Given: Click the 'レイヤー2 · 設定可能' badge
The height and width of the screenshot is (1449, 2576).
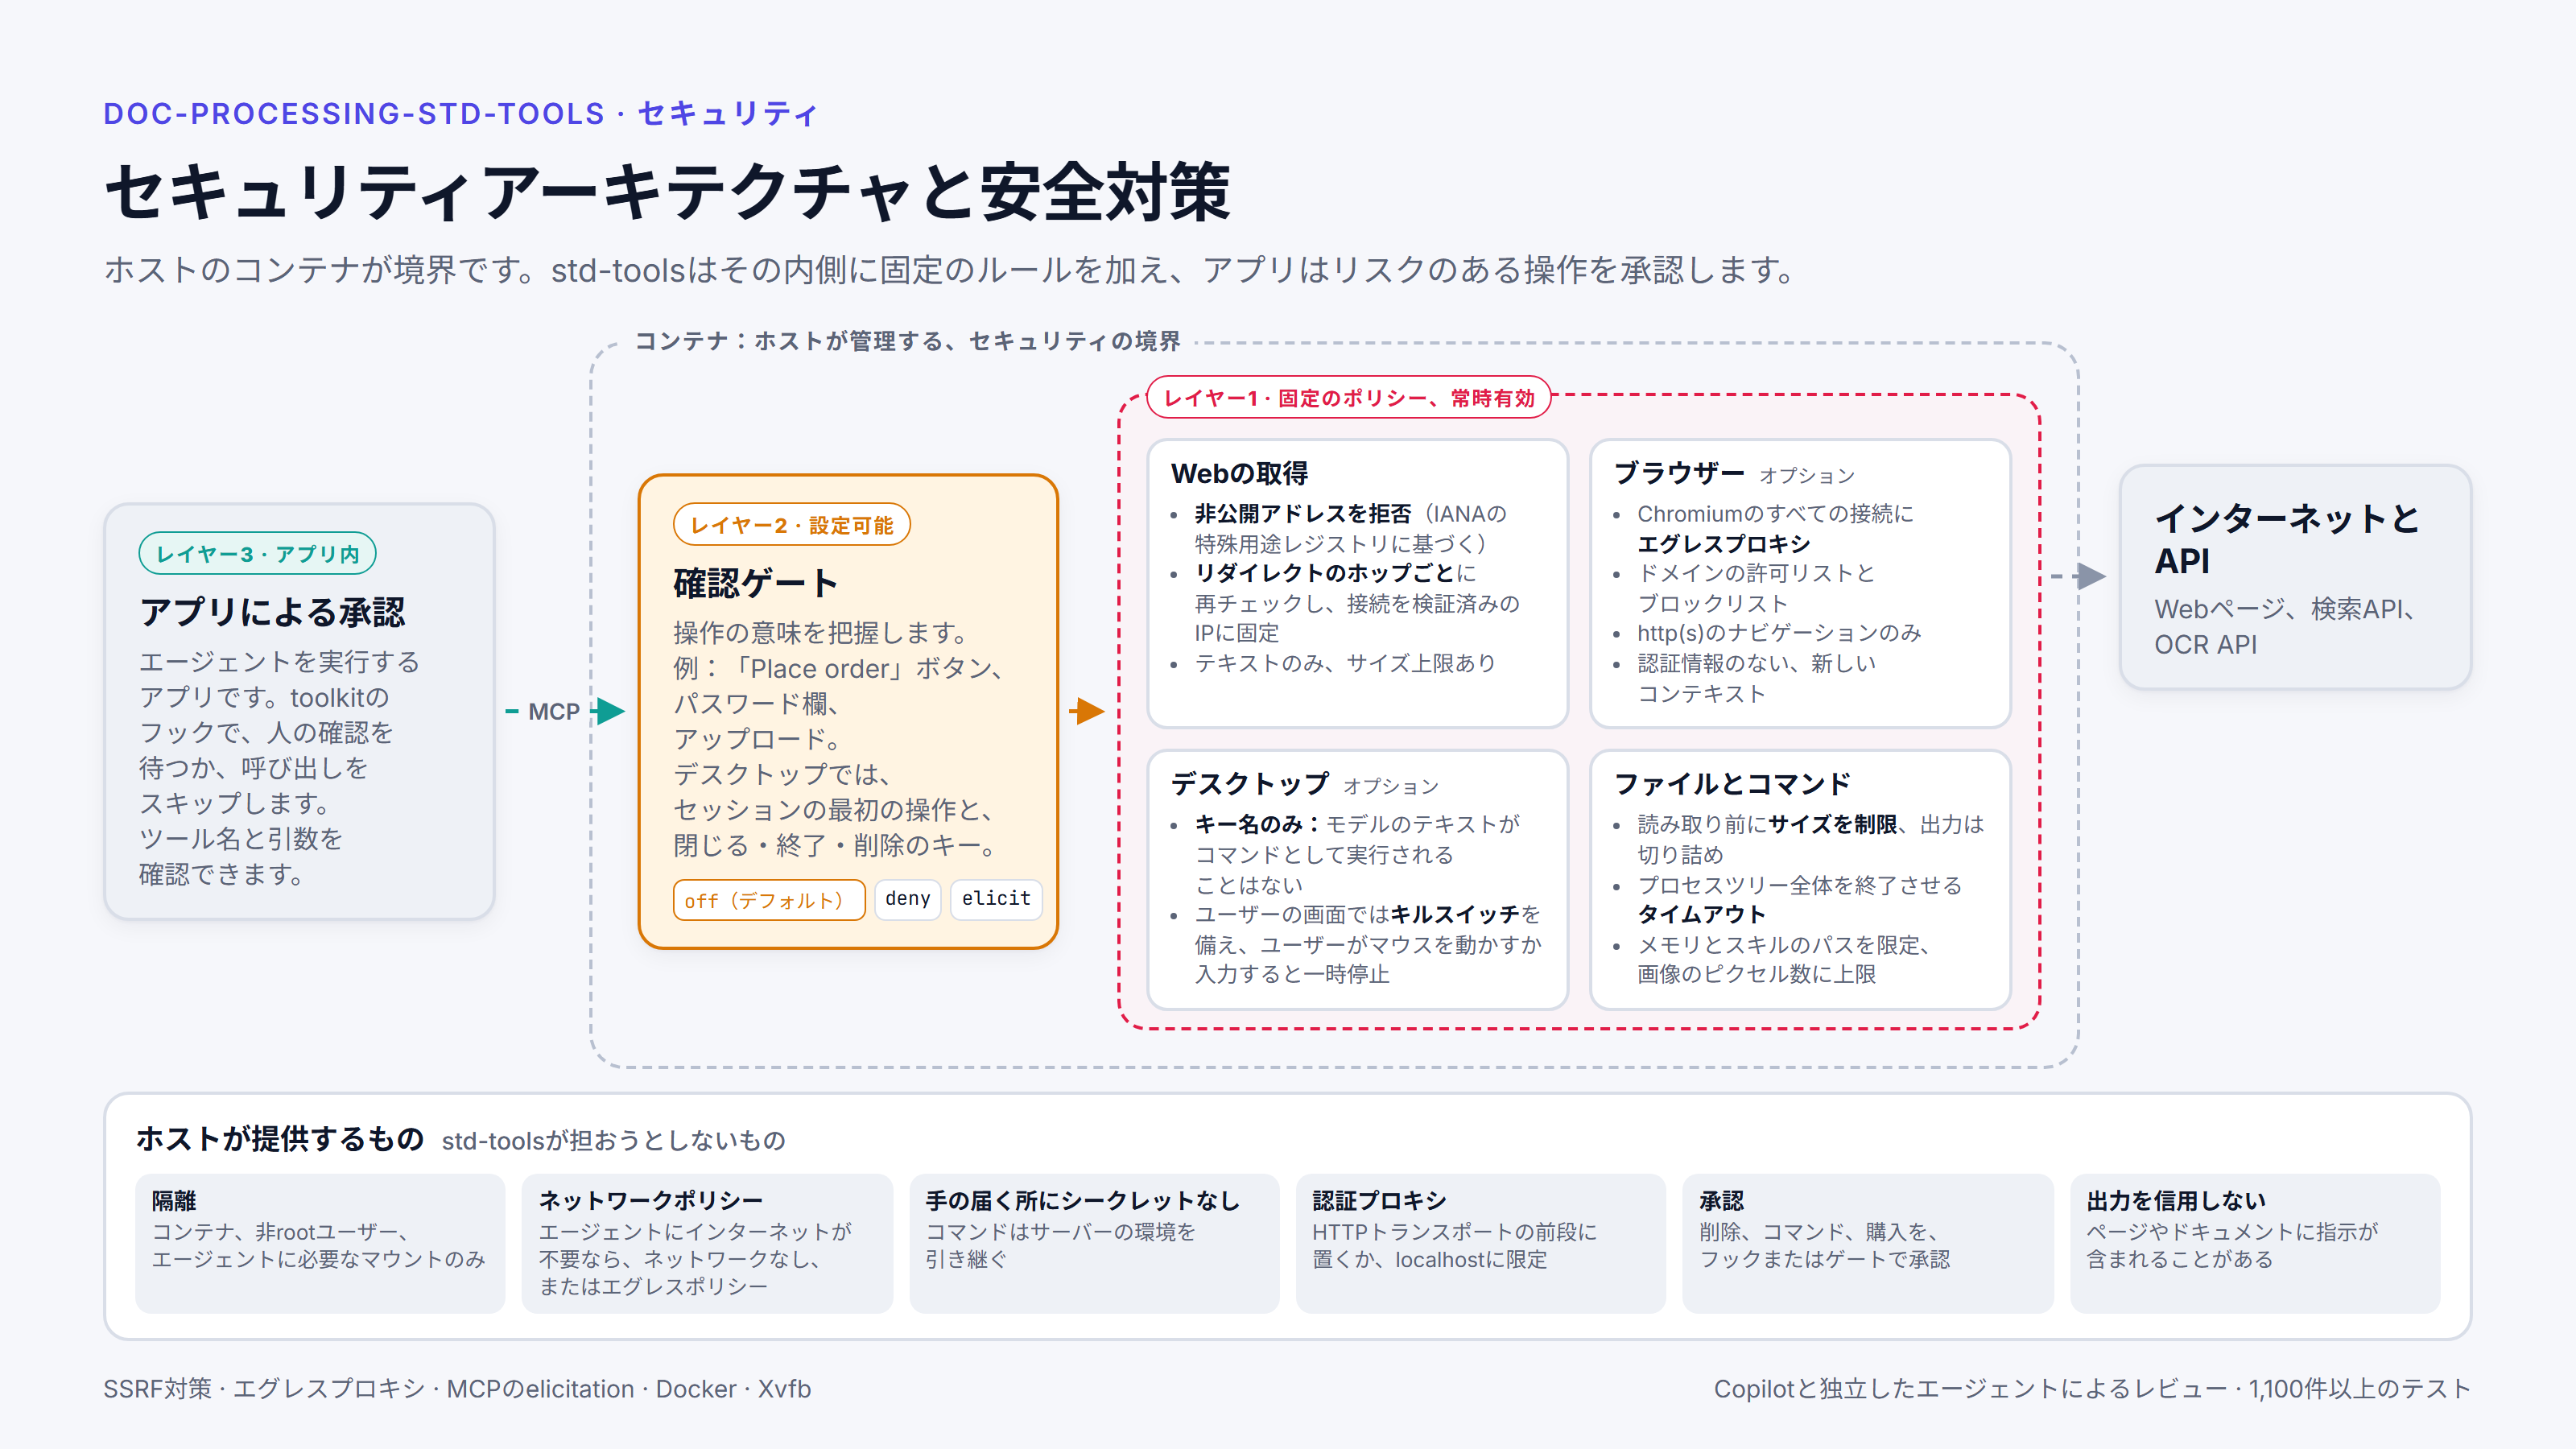Looking at the screenshot, I should (791, 525).
